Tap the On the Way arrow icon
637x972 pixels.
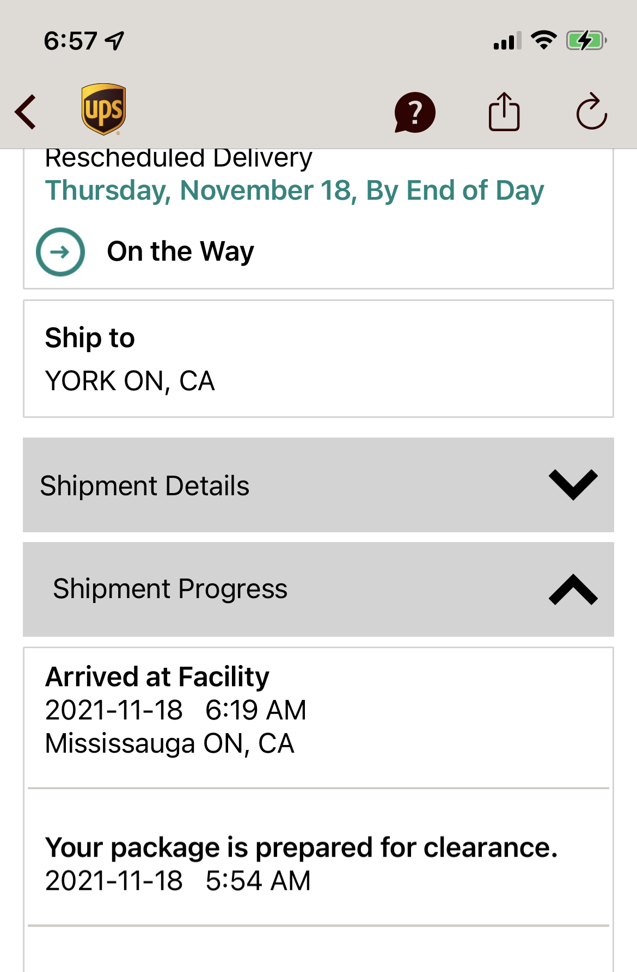click(60, 251)
